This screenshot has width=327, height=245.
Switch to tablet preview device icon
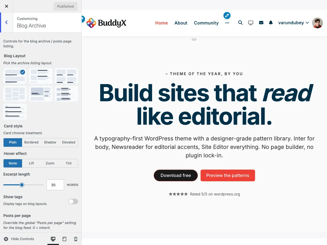pos(65,239)
